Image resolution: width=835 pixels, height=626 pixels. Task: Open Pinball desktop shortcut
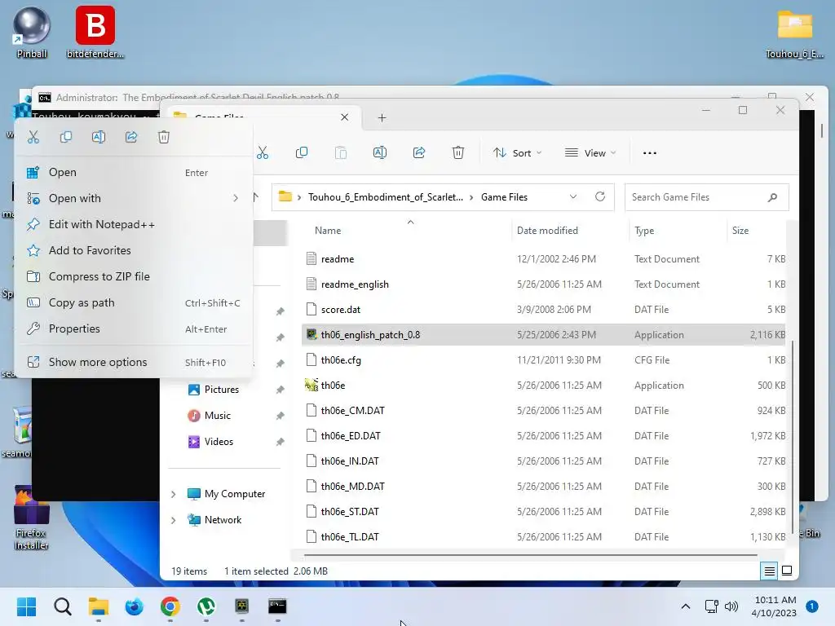pos(32,32)
